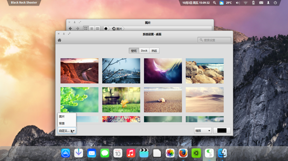
Task: Click the home icon in System Settings
Action: tap(59, 40)
